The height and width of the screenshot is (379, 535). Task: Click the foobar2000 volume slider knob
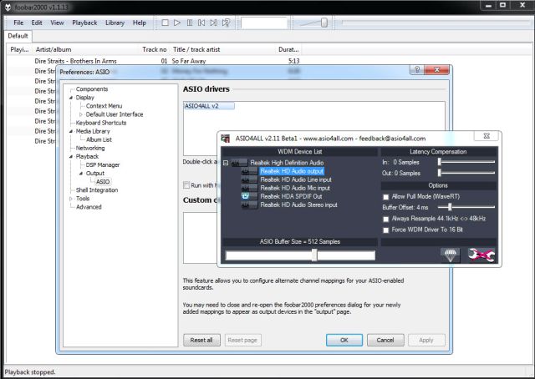(x=324, y=23)
